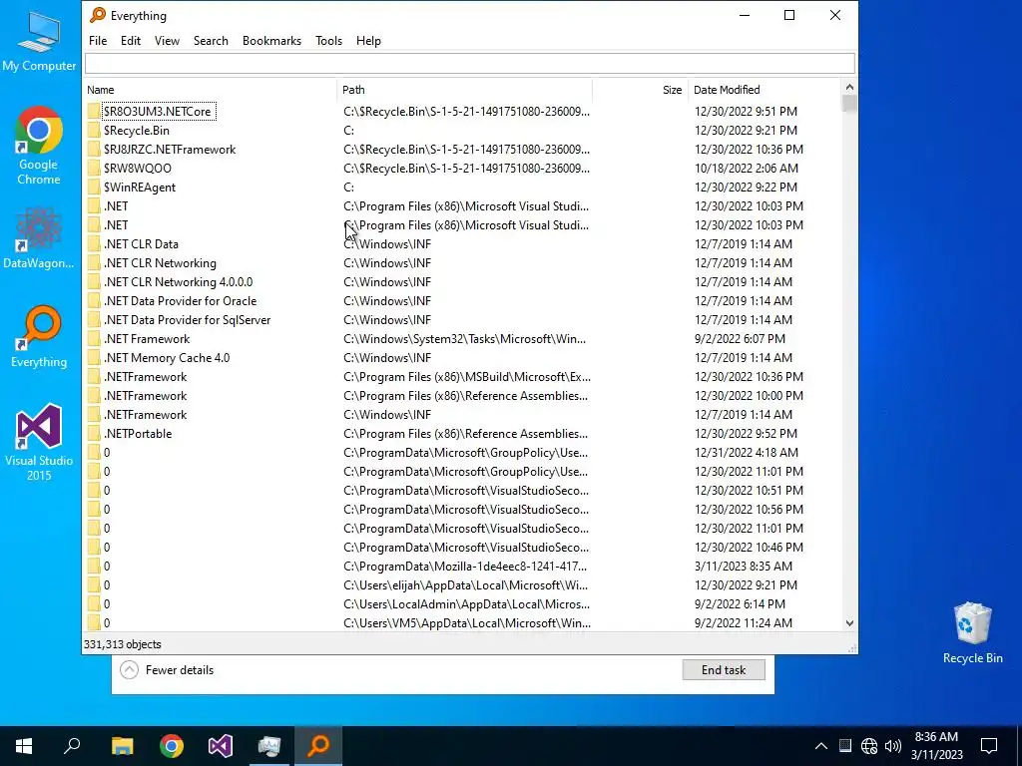Open the DataWagon desktop shortcut

click(x=39, y=237)
